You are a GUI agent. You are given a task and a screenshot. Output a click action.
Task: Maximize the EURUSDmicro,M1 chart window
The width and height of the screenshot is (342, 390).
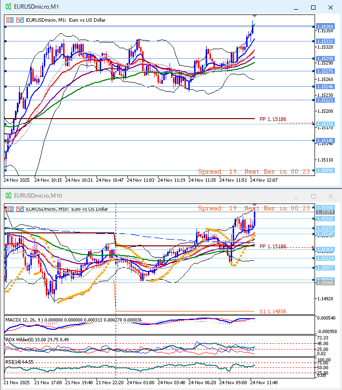tap(313, 7)
